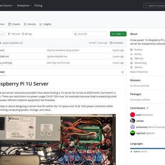
Task: Click pchauncey's pixel avatar
Action: [x=132, y=127]
